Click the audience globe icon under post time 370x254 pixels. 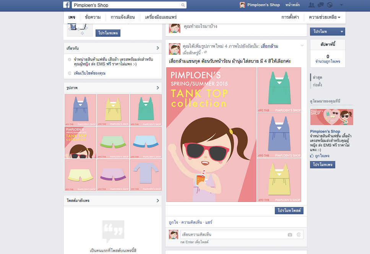pyautogui.click(x=205, y=52)
